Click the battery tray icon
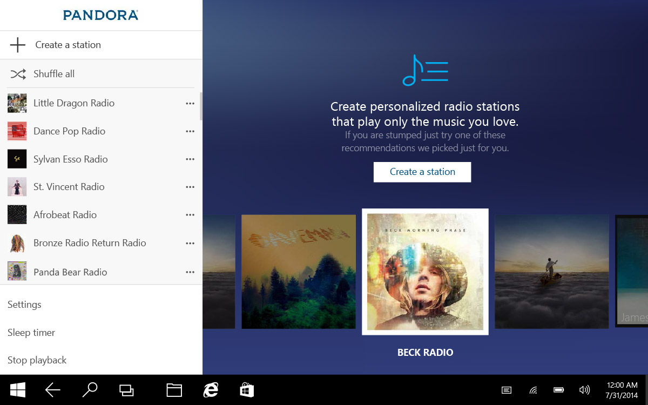Image resolution: width=648 pixels, height=405 pixels. pos(559,390)
